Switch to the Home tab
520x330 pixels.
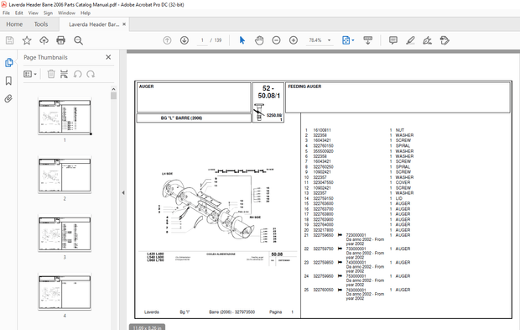click(14, 24)
